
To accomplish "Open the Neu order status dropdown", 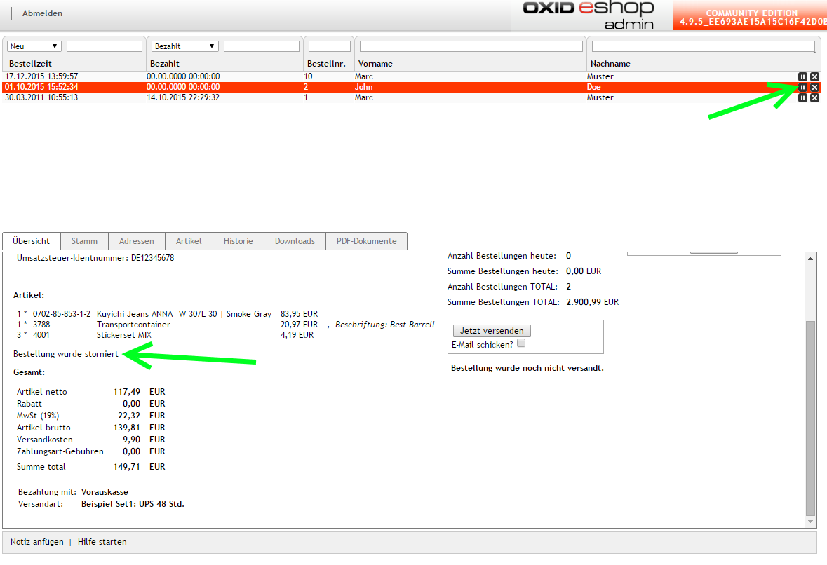I will (x=34, y=46).
